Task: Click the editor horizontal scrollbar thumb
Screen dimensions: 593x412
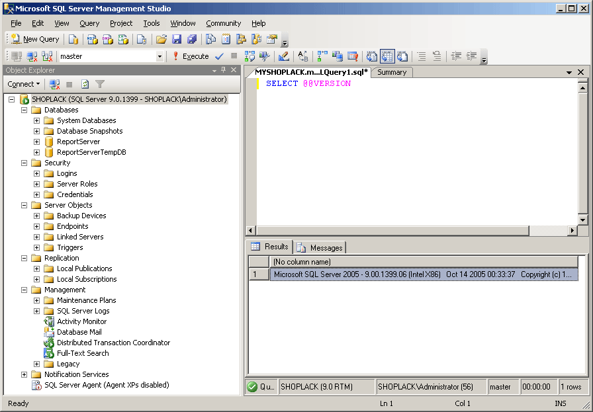Action: tap(392, 230)
